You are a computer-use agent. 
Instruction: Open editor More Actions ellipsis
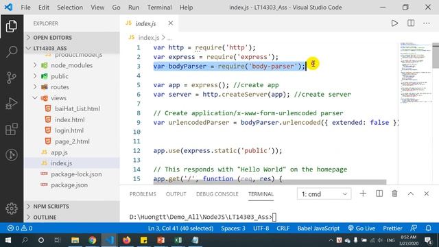click(427, 23)
